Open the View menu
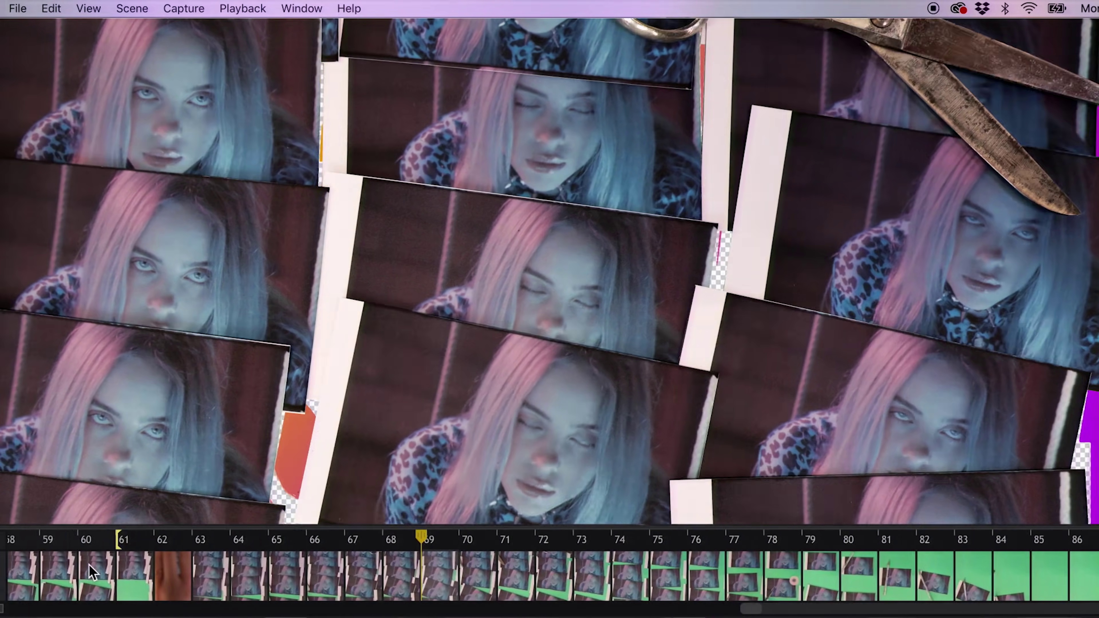 pyautogui.click(x=88, y=9)
